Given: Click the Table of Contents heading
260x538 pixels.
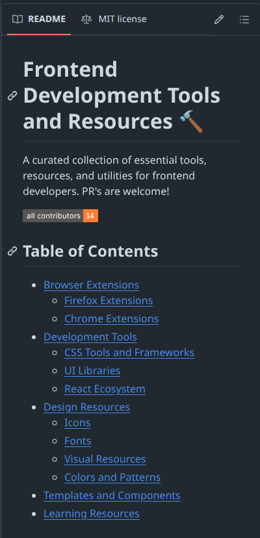Looking at the screenshot, I should pyautogui.click(x=90, y=251).
